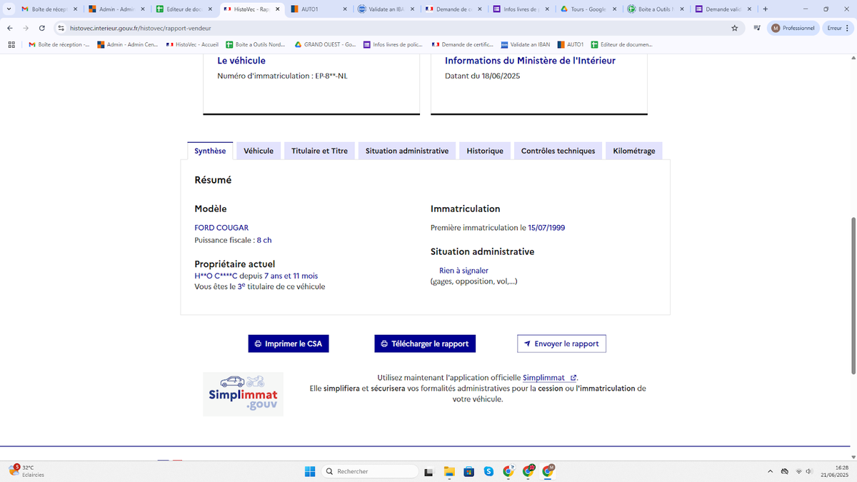Image resolution: width=857 pixels, height=482 pixels.
Task: Click the Imprimer le CSA button
Action: click(x=289, y=343)
